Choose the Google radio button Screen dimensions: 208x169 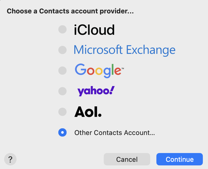coord(62,70)
